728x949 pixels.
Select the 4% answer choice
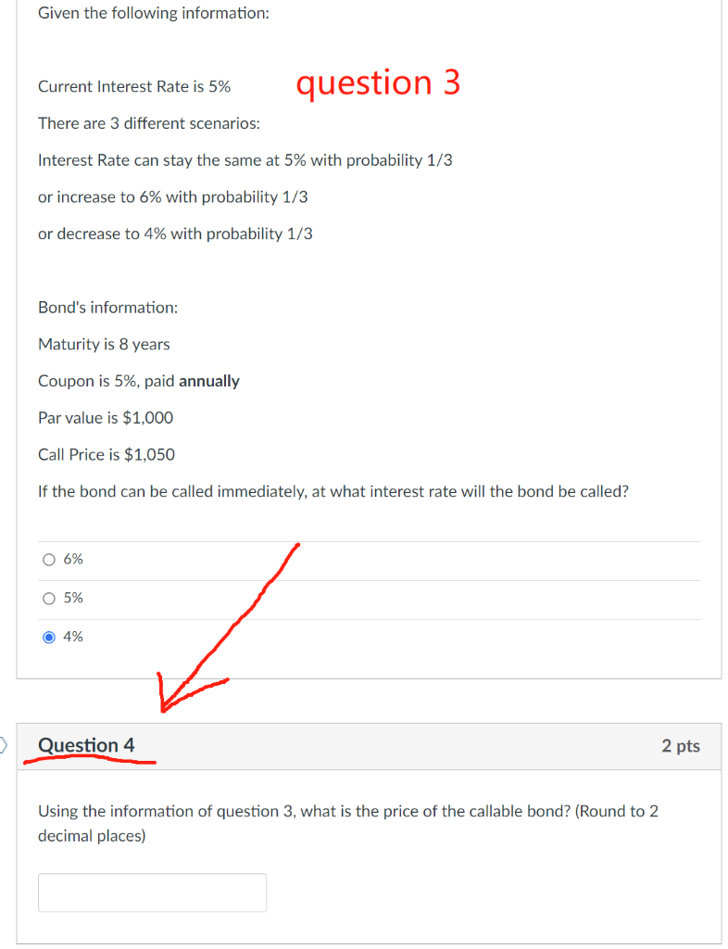49,637
